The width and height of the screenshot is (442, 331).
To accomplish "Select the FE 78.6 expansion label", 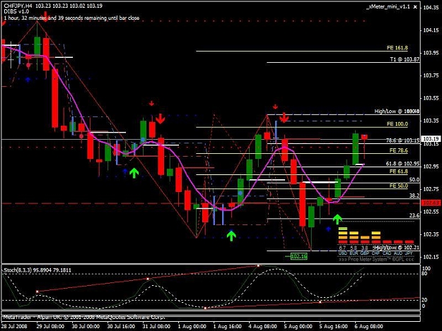I will (x=398, y=150).
